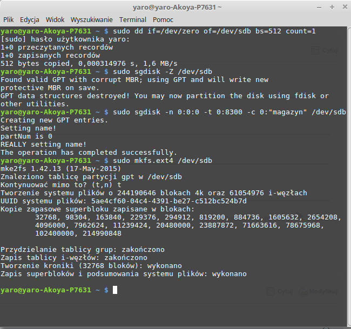Click the 'Setting name!' line
Image resolution: width=351 pixels, height=329 pixels.
tap(28, 128)
